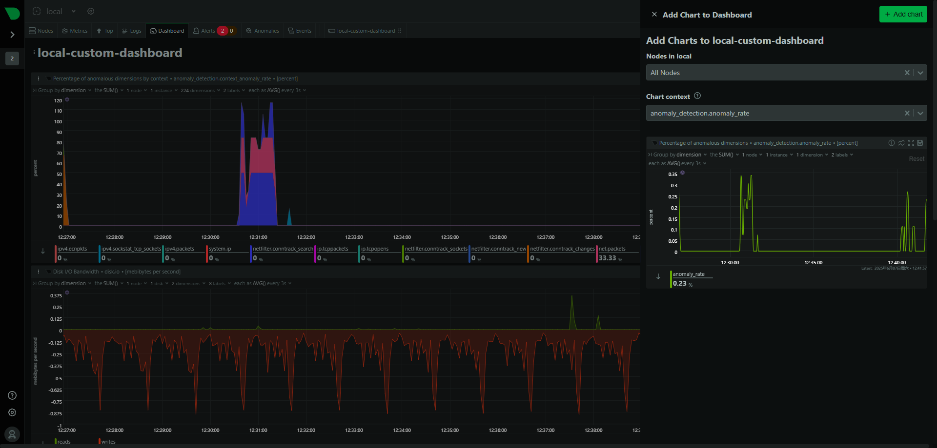Click the netfilter.conntrack_search color swatch

251,253
